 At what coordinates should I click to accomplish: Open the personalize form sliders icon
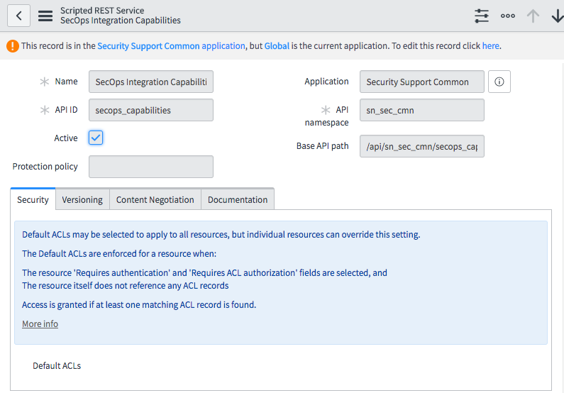pyautogui.click(x=481, y=16)
